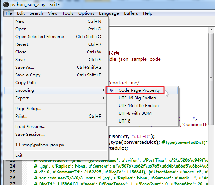This screenshot has width=215, height=185.
Task: Click line number 25 in the margin
Action: point(13,172)
